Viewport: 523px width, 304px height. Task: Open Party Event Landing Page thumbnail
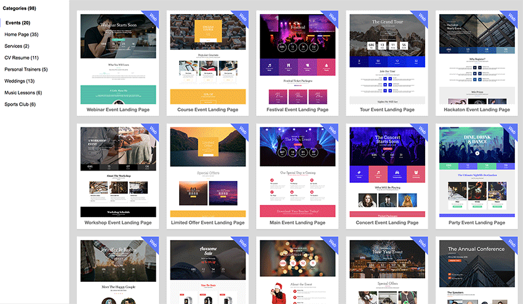pos(477,172)
